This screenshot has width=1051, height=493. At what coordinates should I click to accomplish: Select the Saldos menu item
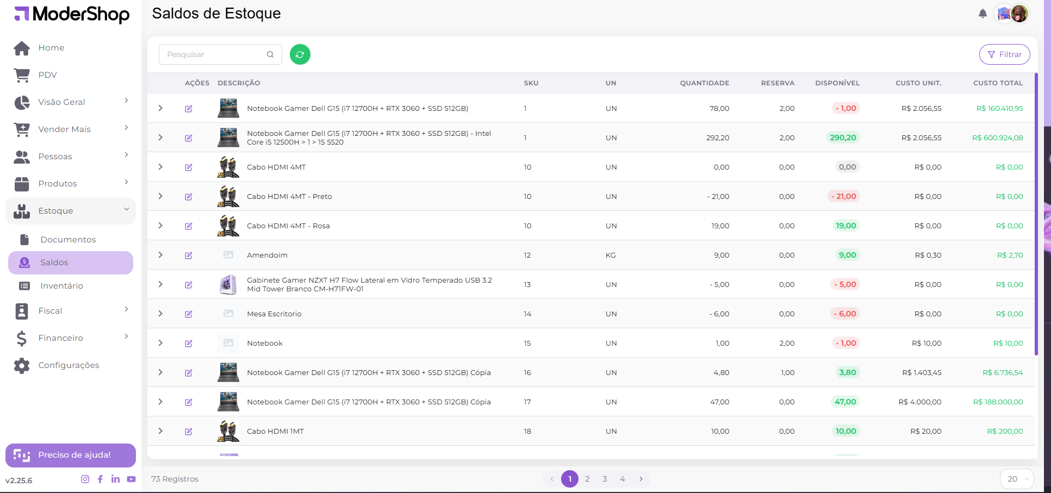pos(71,263)
